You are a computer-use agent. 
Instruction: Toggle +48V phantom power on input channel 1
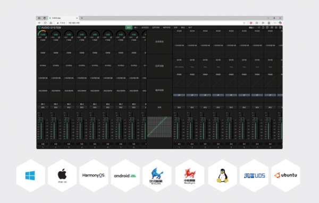pyautogui.click(x=40, y=37)
